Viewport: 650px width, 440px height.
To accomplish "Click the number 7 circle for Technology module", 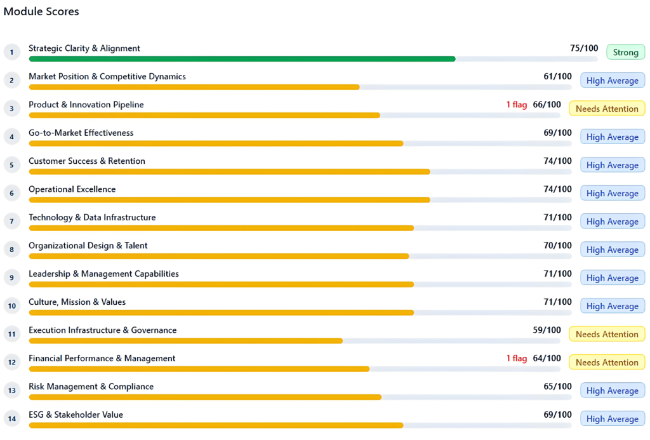I will click(x=12, y=221).
